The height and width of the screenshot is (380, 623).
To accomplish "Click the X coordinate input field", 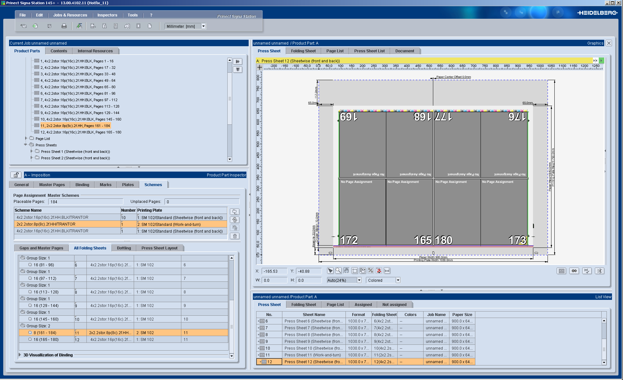I will pos(274,271).
